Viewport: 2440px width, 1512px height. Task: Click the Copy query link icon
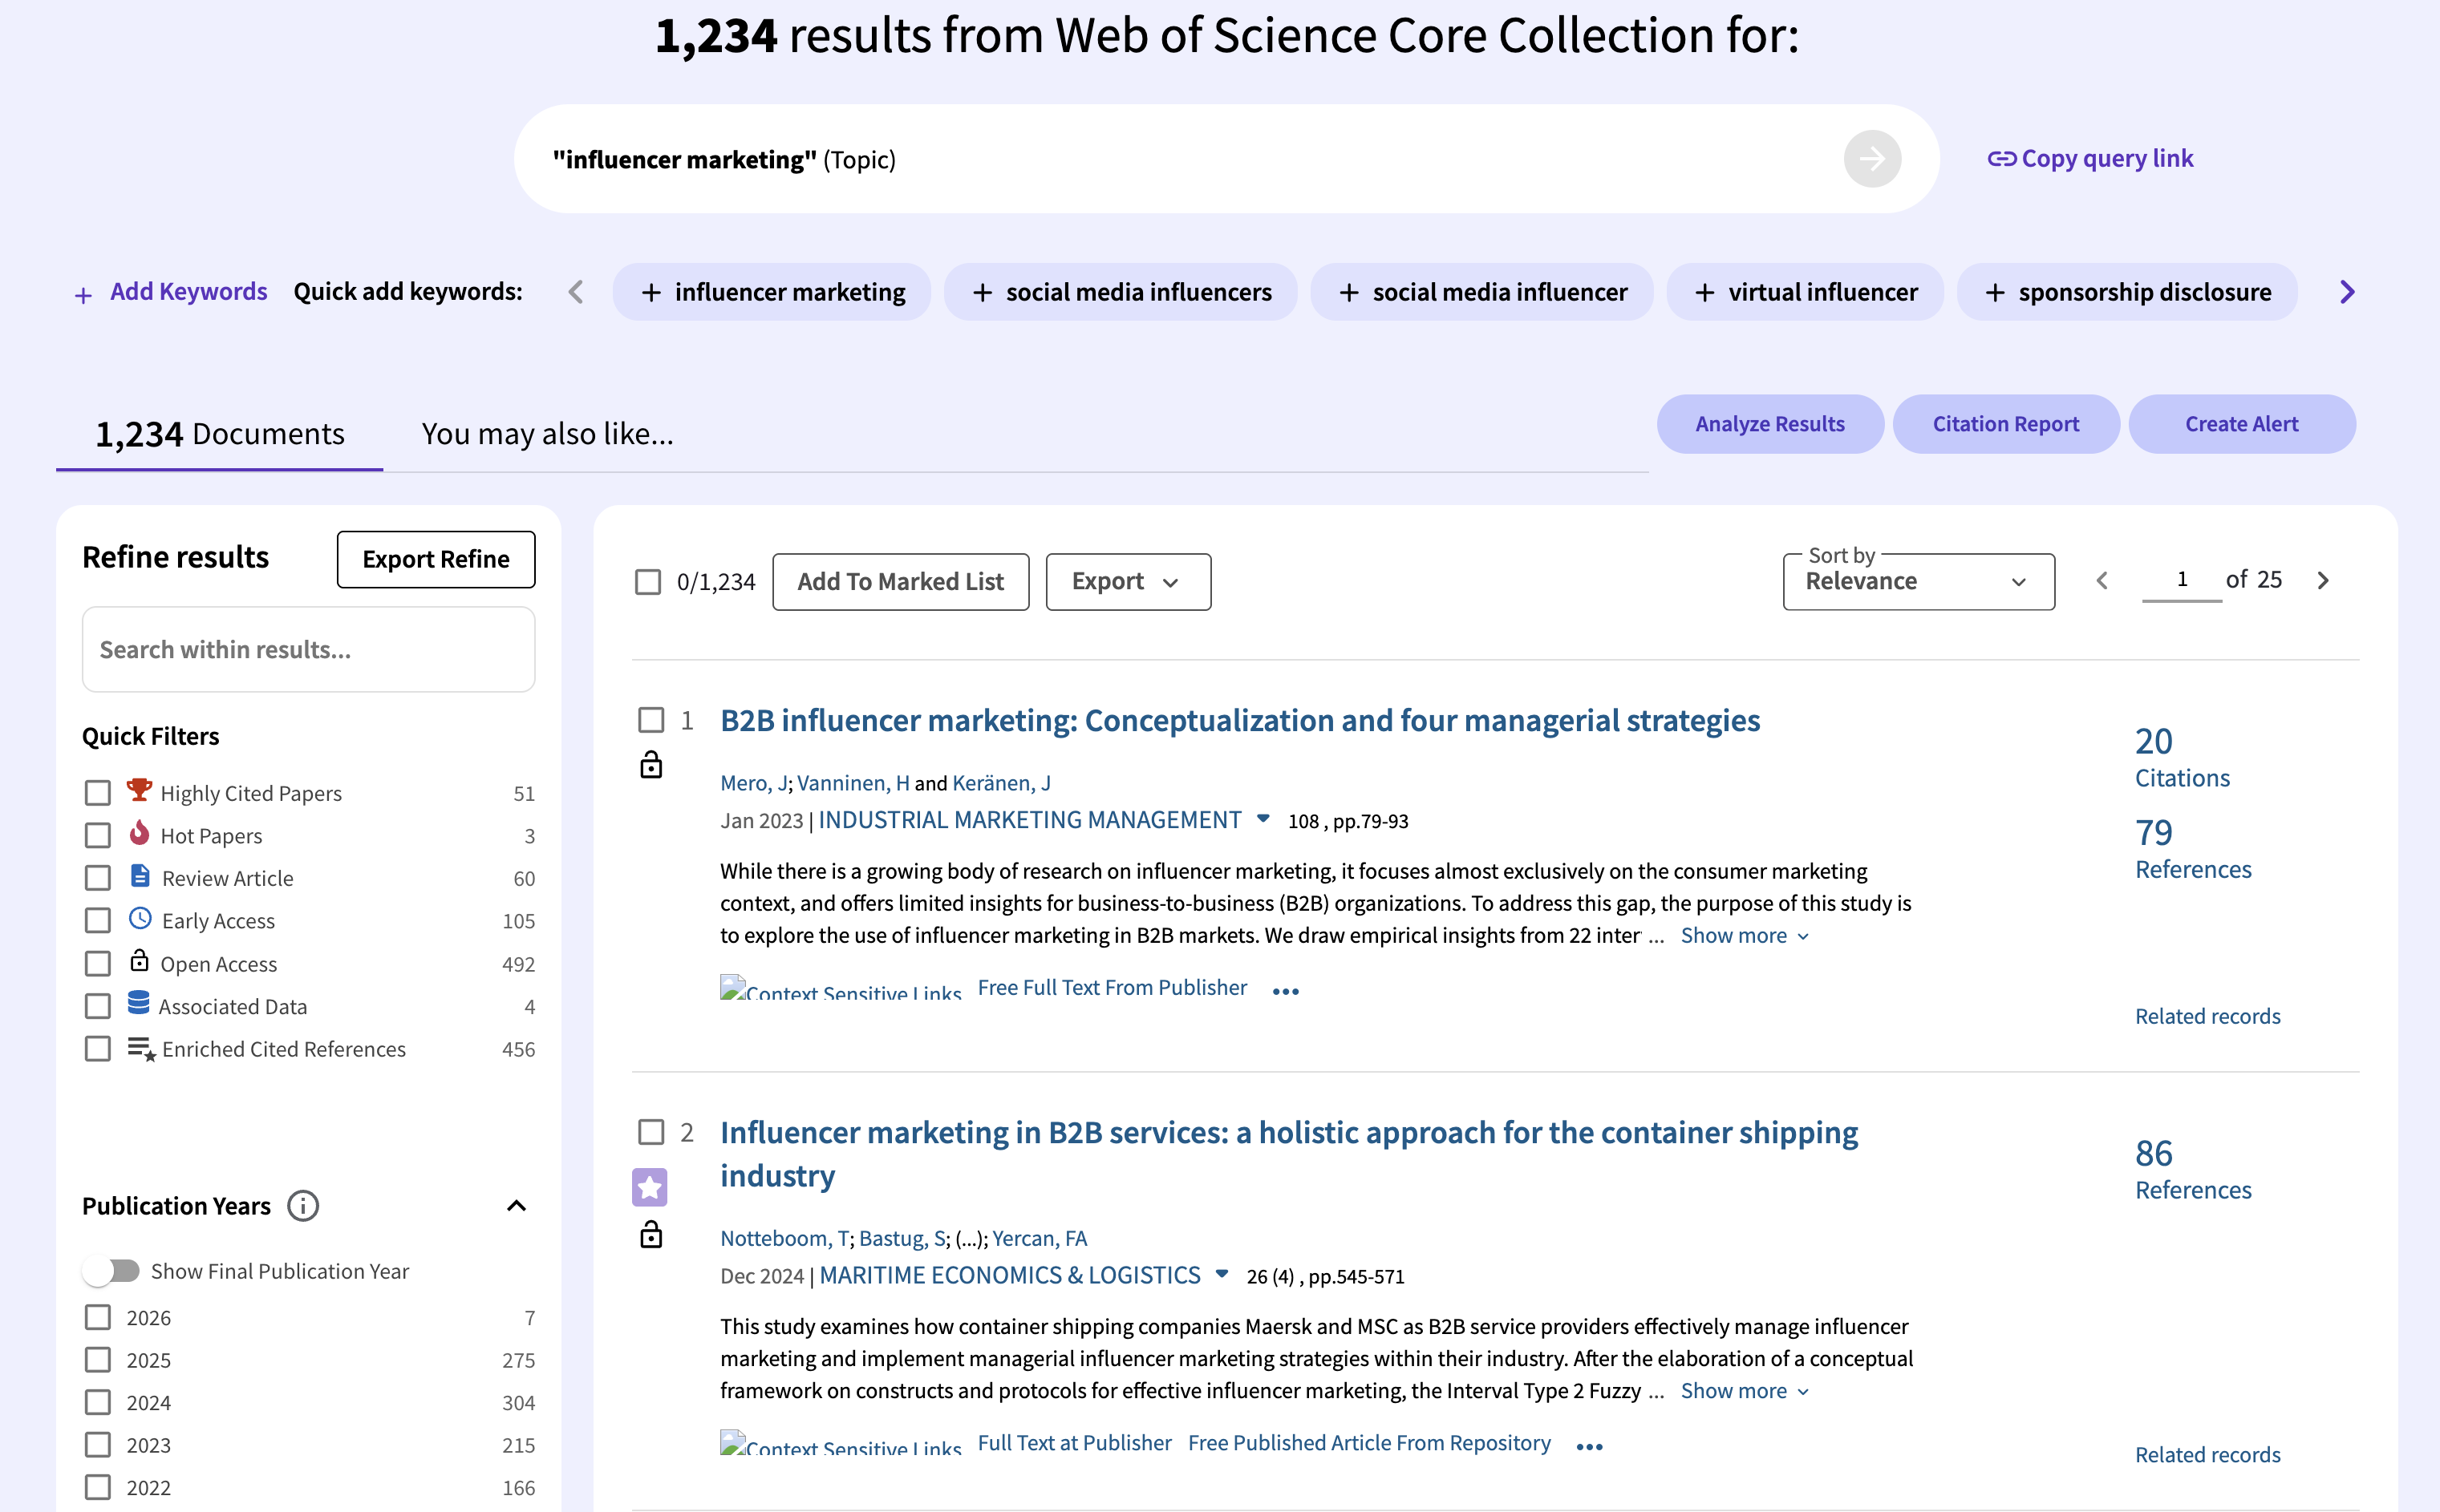click(x=2000, y=159)
